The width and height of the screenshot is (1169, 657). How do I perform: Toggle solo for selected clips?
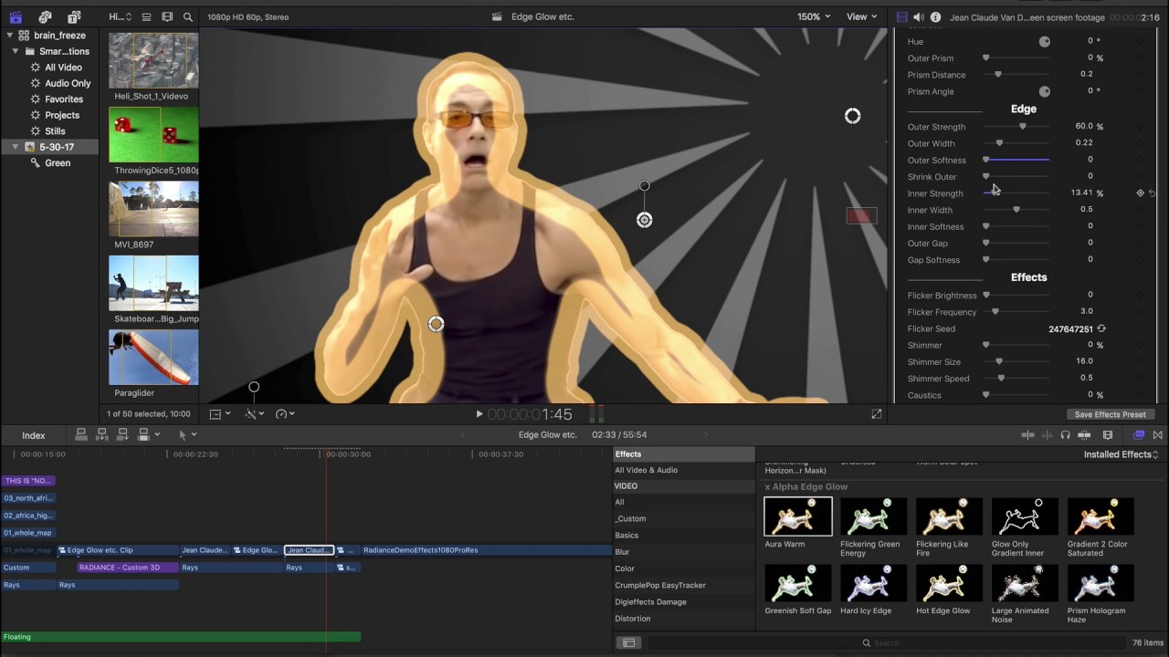pos(1065,435)
